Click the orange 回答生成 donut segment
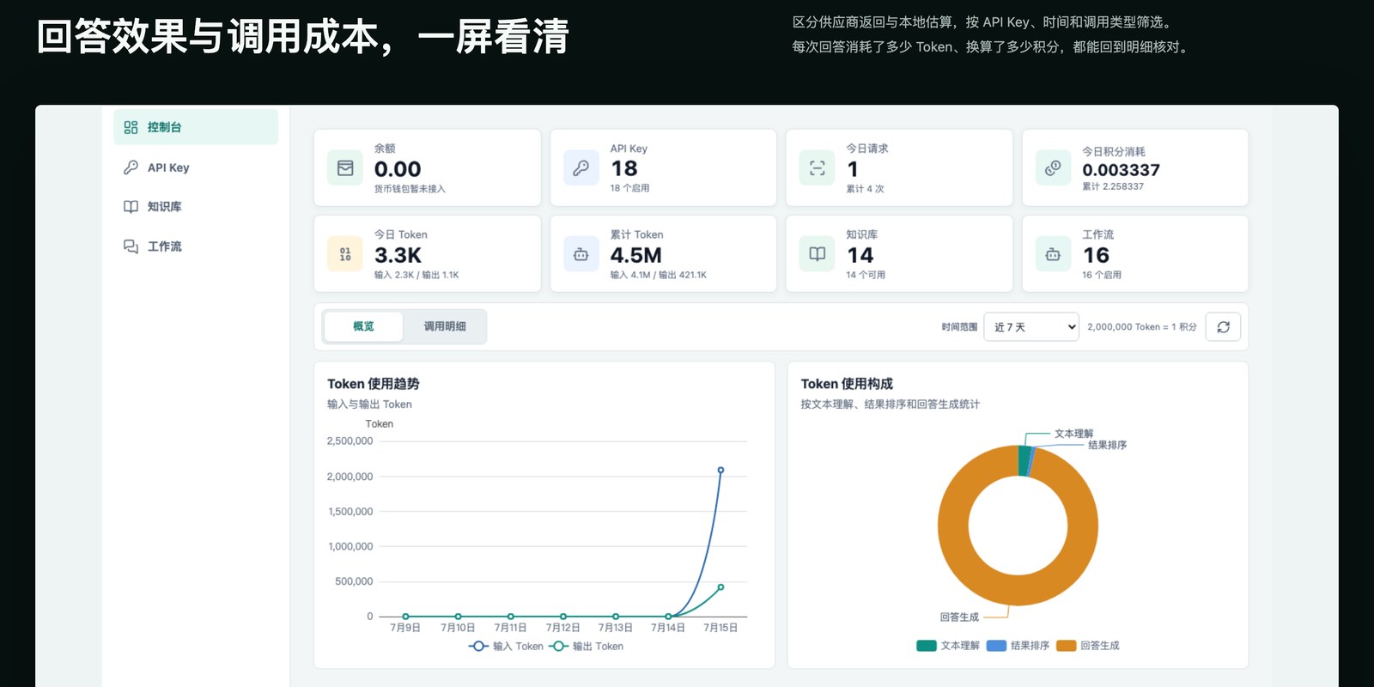 pos(1018,591)
